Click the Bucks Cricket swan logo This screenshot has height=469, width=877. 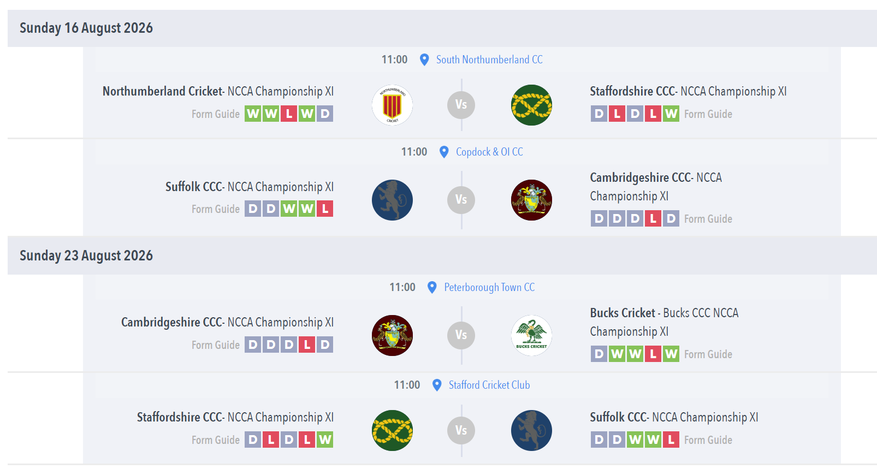531,335
